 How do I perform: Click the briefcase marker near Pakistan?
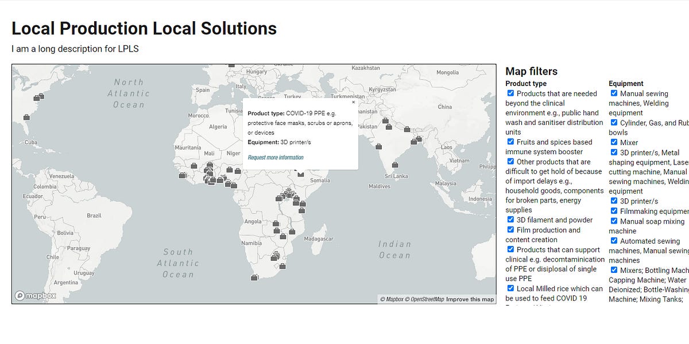tap(385, 120)
